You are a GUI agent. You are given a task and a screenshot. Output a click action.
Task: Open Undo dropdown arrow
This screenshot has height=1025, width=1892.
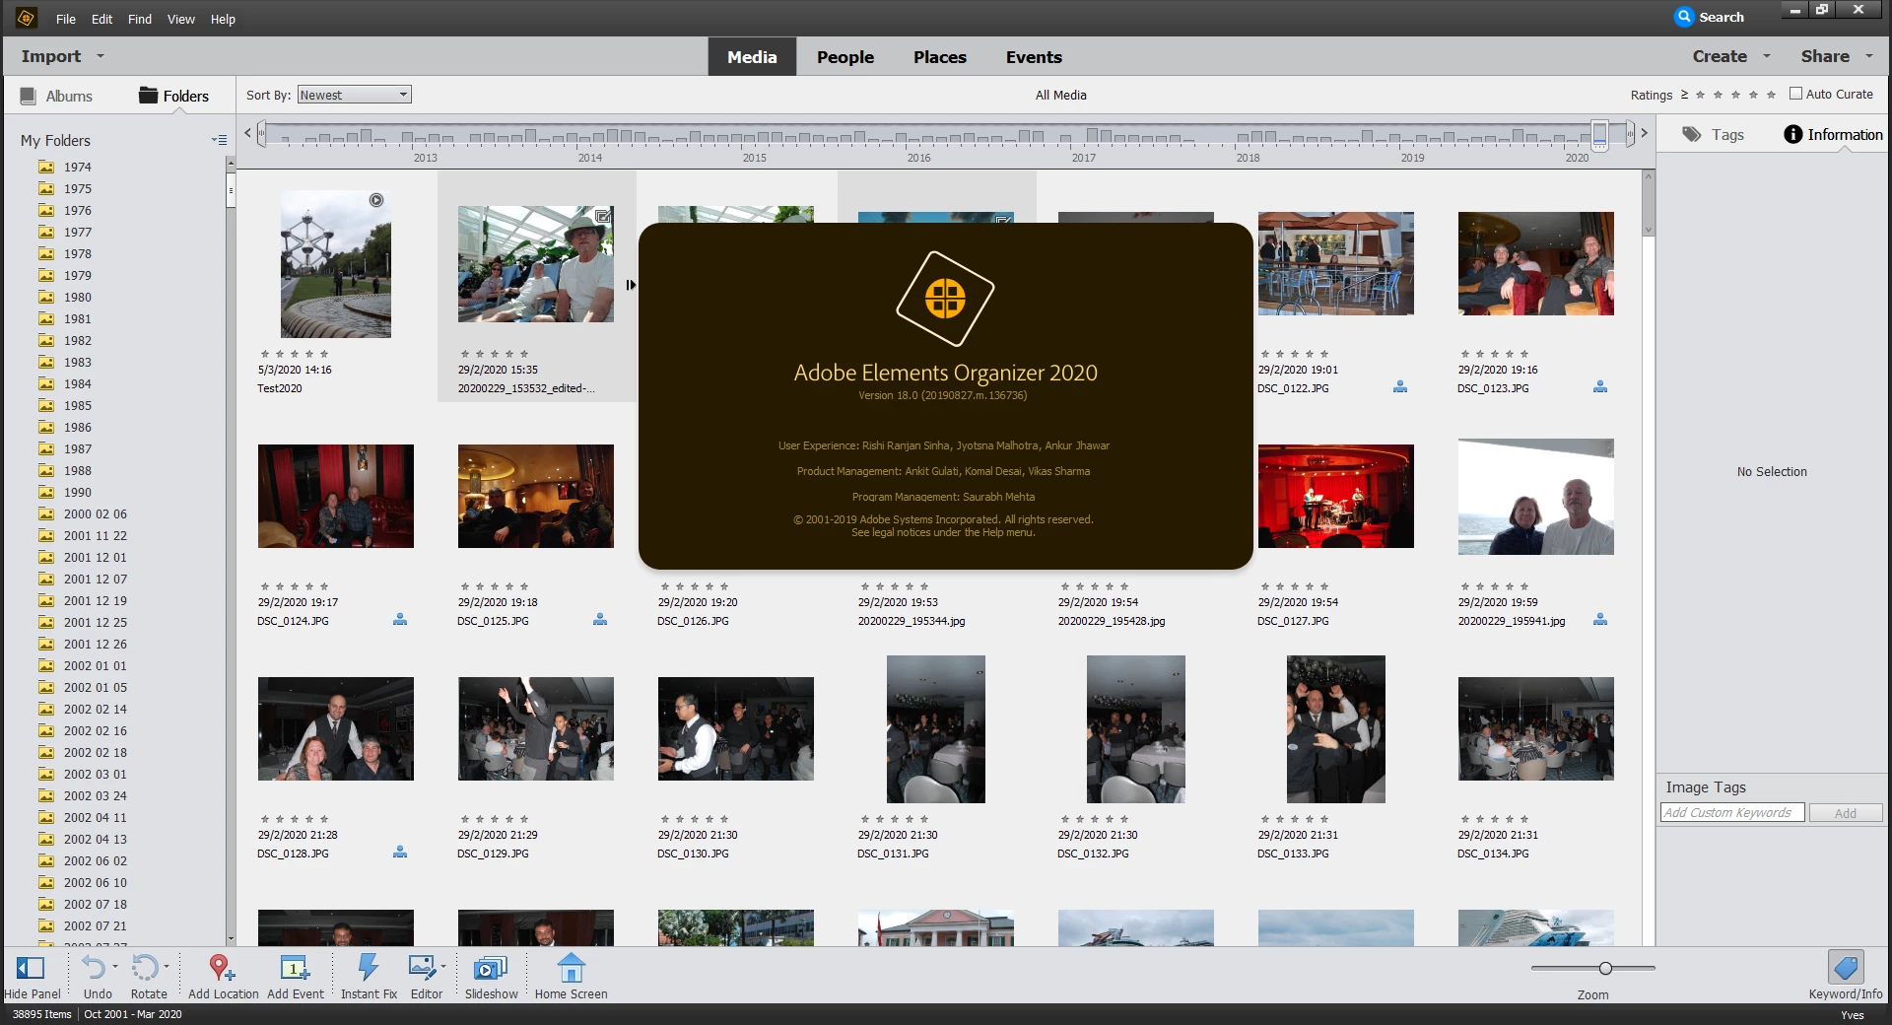click(x=114, y=967)
